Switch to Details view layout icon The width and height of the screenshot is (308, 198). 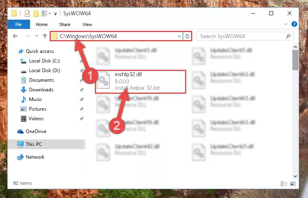point(284,184)
